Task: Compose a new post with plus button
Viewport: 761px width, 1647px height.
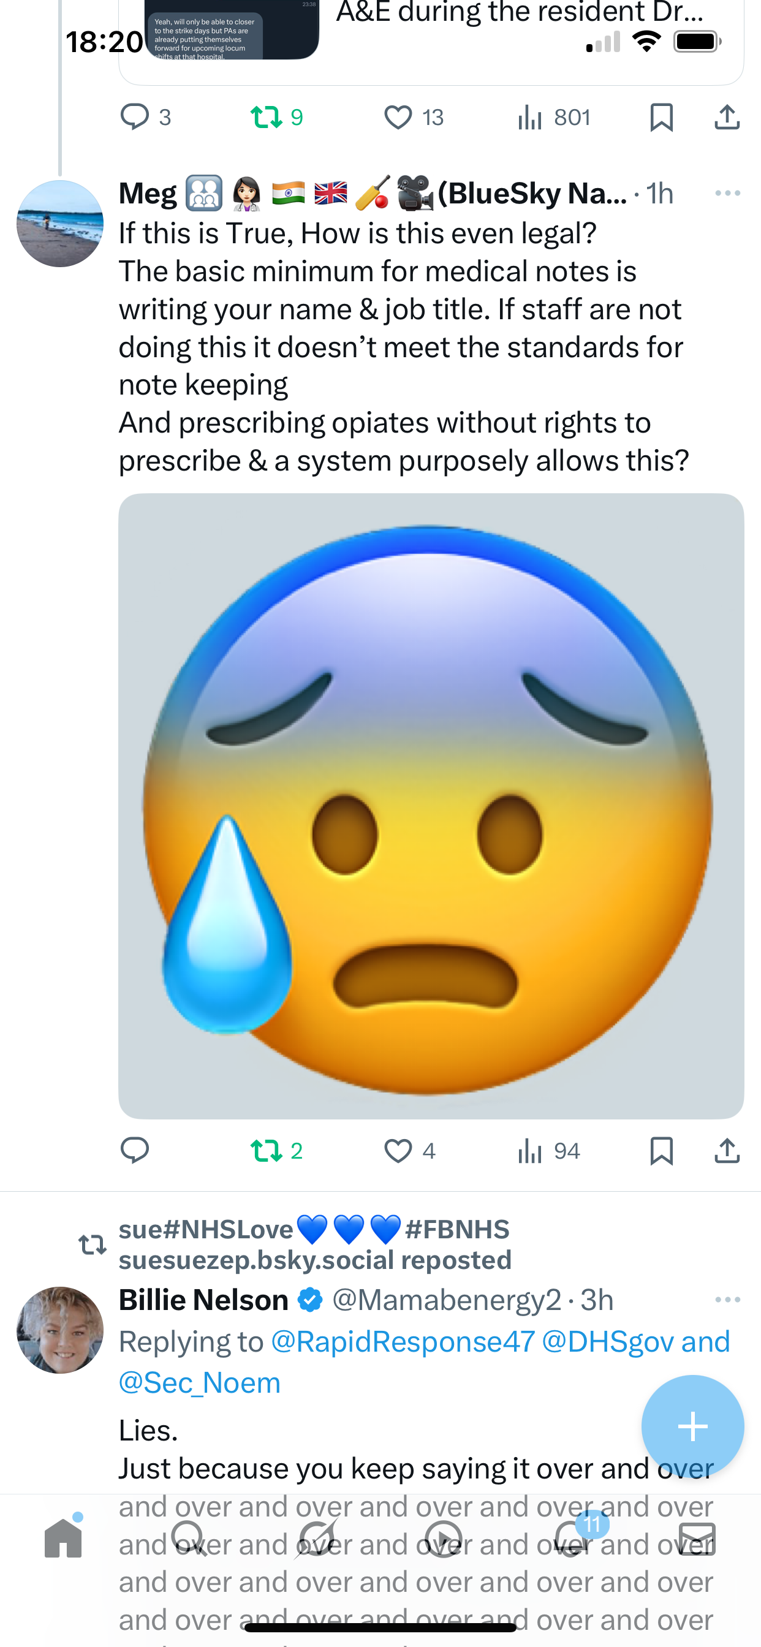Action: (692, 1426)
